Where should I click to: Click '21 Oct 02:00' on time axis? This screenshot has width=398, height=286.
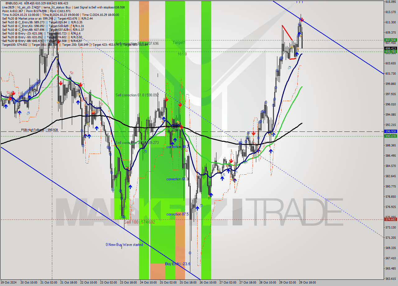pyautogui.click(x=49, y=283)
